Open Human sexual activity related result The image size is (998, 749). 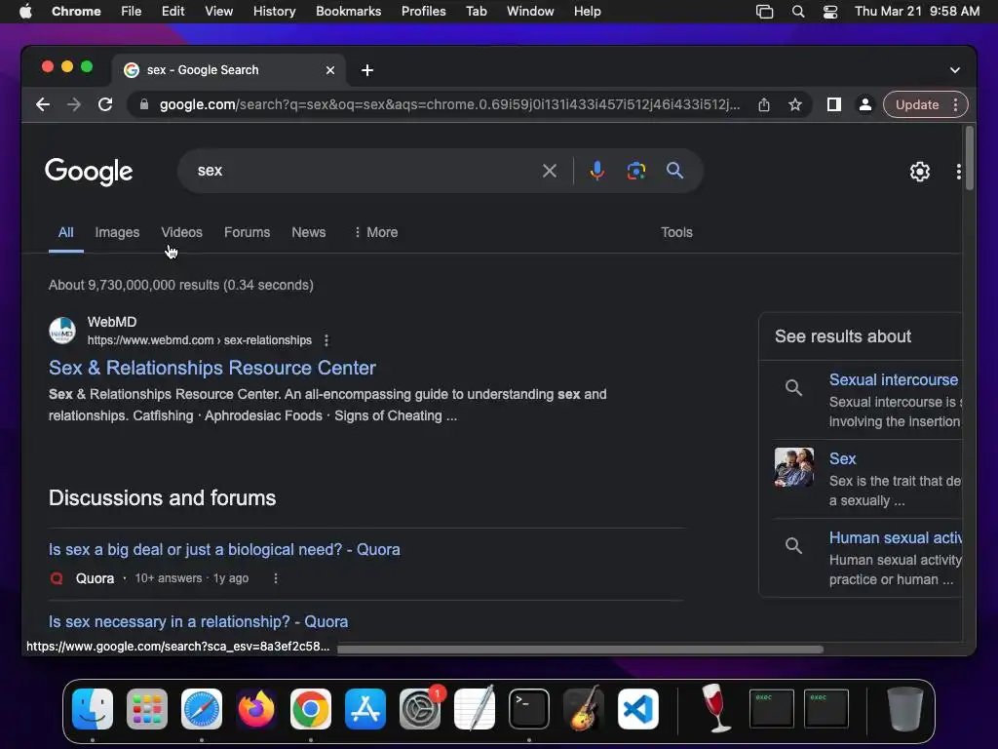click(x=896, y=537)
